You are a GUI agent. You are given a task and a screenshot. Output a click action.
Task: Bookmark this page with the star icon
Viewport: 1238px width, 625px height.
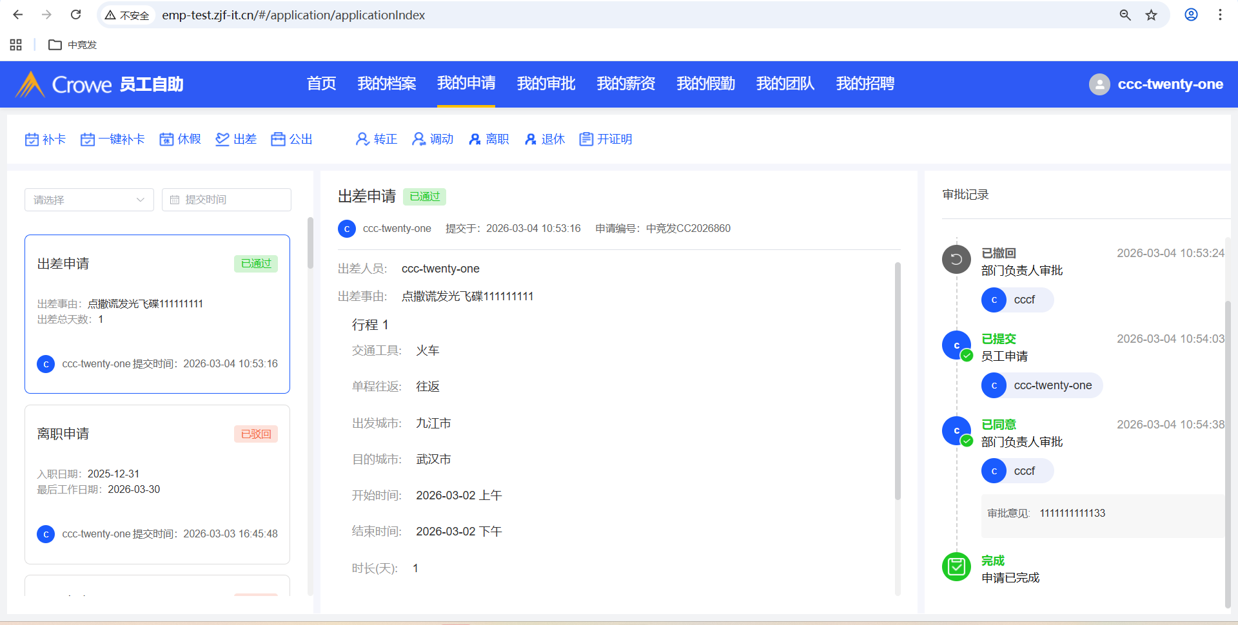coord(1151,15)
